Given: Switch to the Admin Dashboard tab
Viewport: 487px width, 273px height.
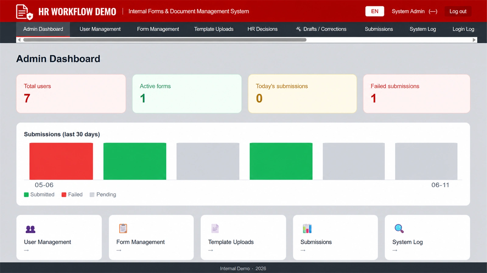Looking at the screenshot, I should (x=43, y=29).
